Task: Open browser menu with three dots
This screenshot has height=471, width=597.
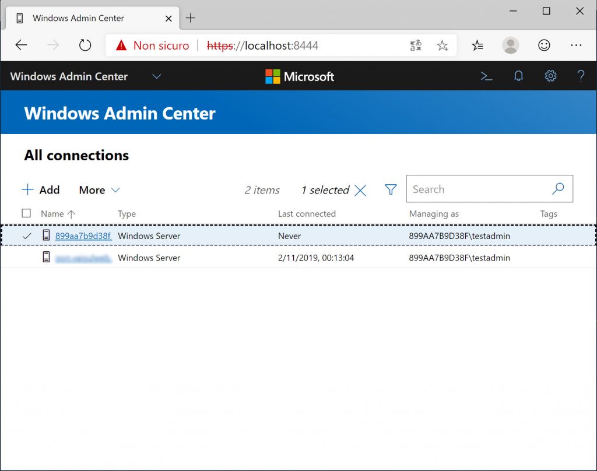Action: (x=576, y=45)
